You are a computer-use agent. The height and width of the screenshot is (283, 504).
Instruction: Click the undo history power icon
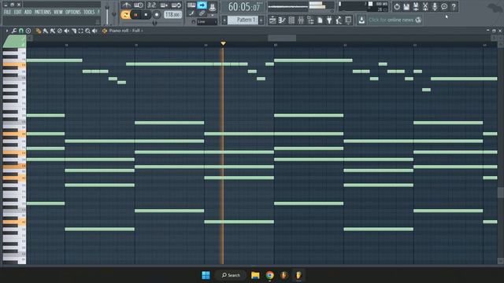pyautogui.click(x=397, y=6)
